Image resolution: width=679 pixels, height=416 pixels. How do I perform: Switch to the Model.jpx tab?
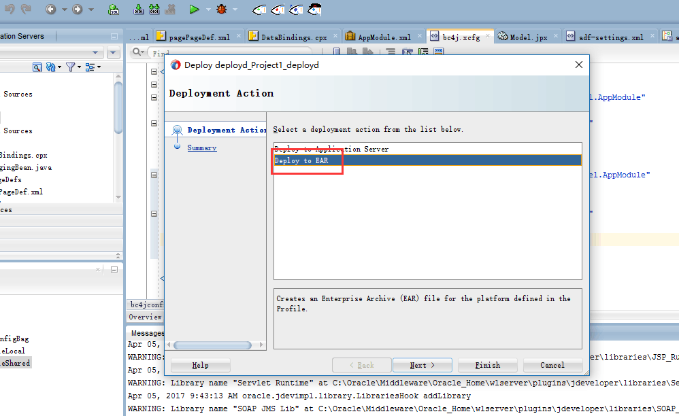[529, 37]
